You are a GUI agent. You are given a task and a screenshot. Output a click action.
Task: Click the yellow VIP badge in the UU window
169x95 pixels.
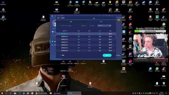pos(119,20)
